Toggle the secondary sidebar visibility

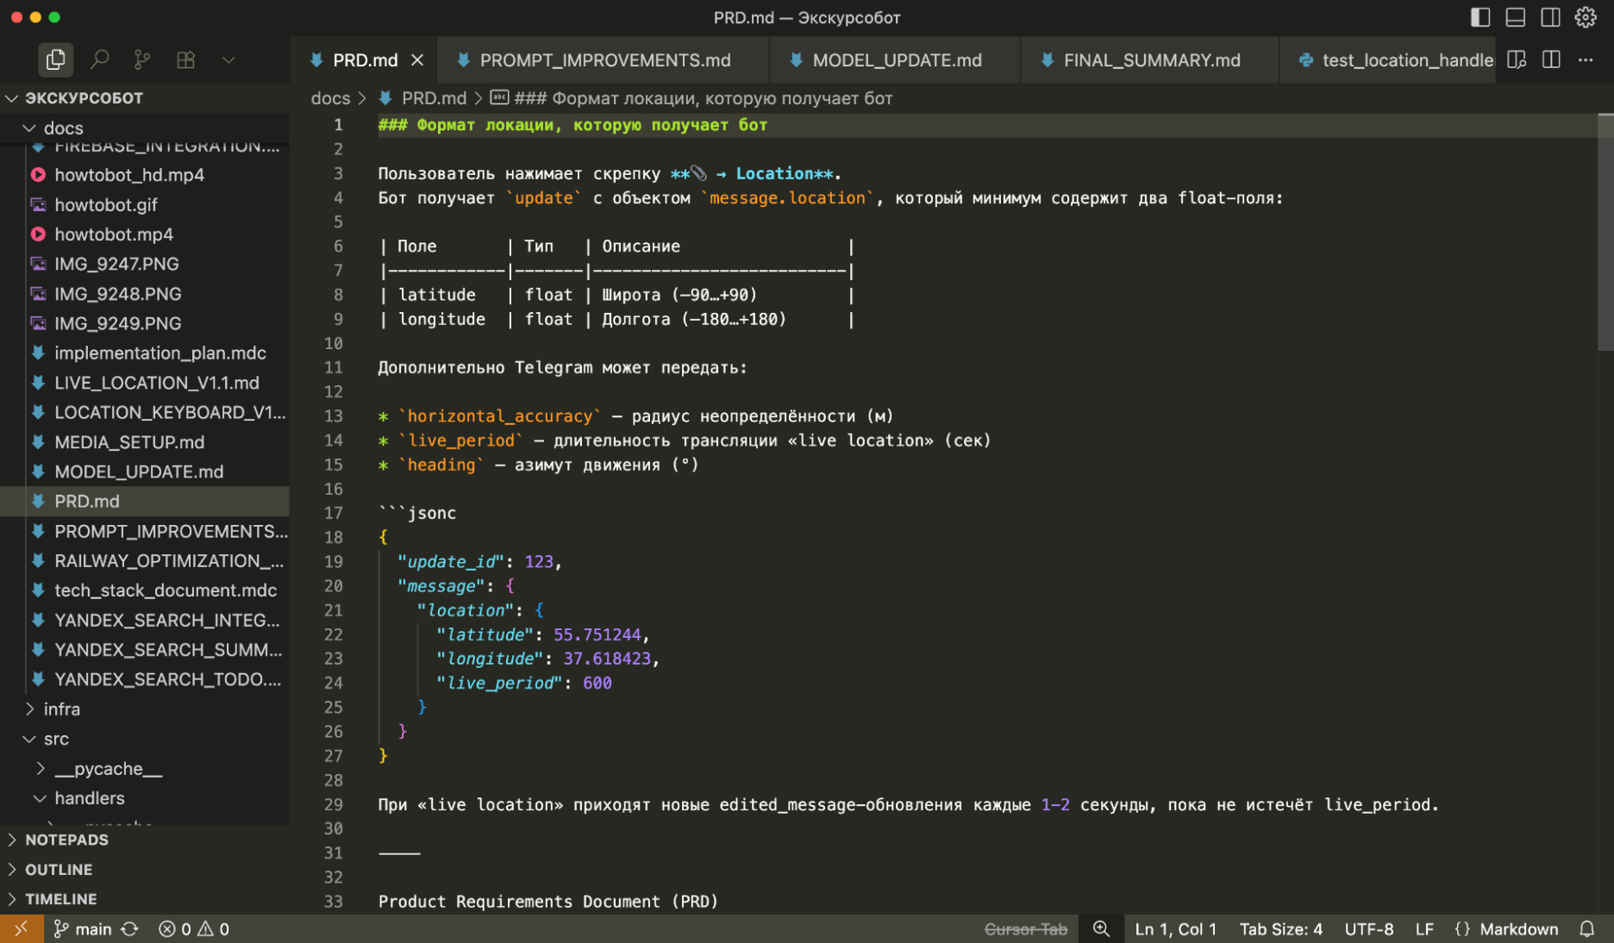(x=1550, y=17)
